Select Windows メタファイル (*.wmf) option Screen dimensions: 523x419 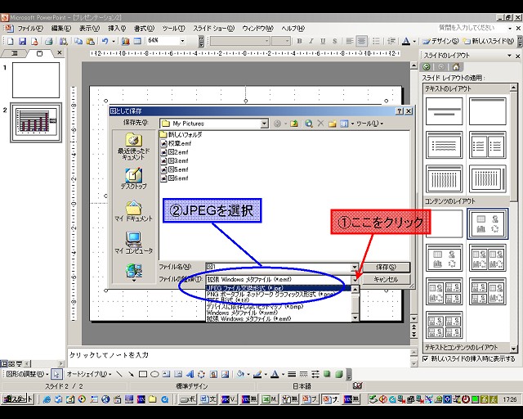[x=279, y=313]
